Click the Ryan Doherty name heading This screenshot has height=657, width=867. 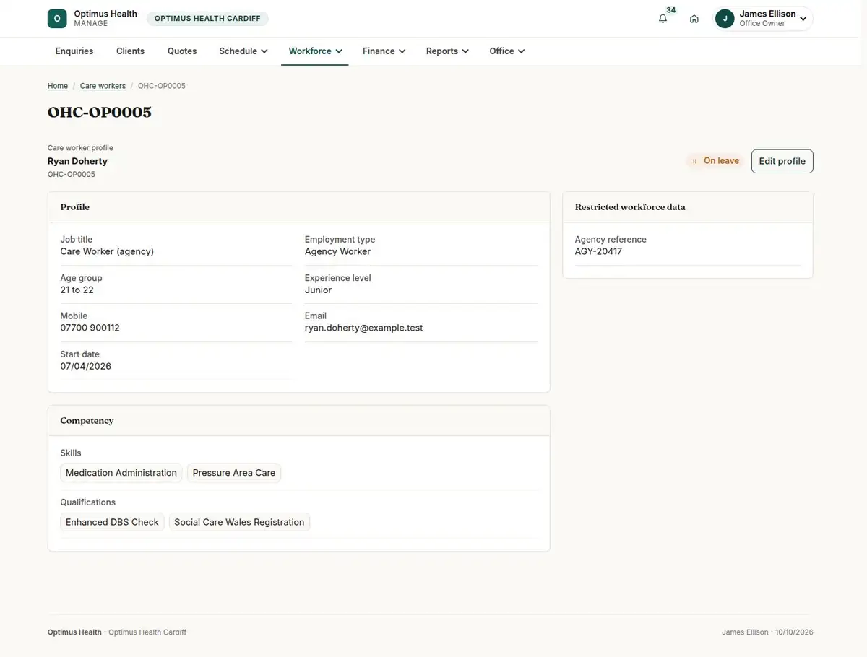77,161
